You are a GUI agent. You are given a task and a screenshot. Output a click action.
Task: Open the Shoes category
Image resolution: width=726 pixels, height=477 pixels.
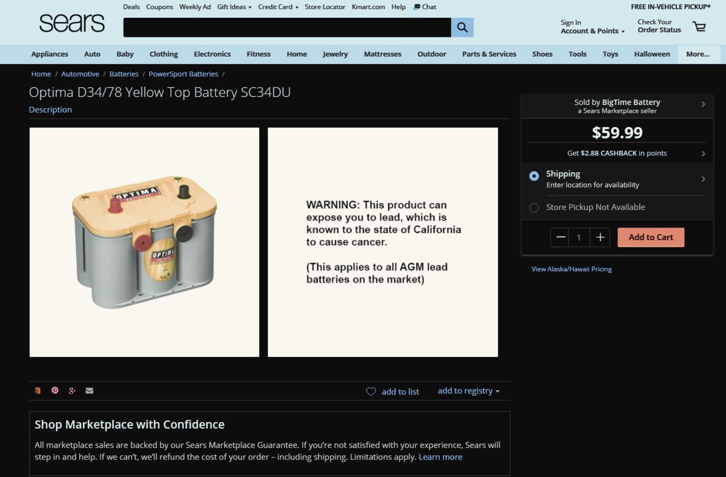[543, 54]
